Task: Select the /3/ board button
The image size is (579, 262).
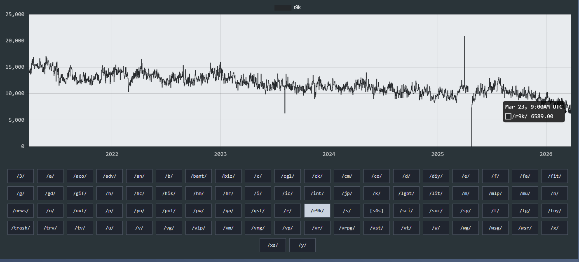Action: (x=21, y=176)
